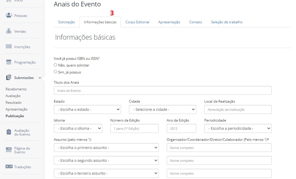
Task: Open the Traduções sidebar label
Action: [x=23, y=167]
